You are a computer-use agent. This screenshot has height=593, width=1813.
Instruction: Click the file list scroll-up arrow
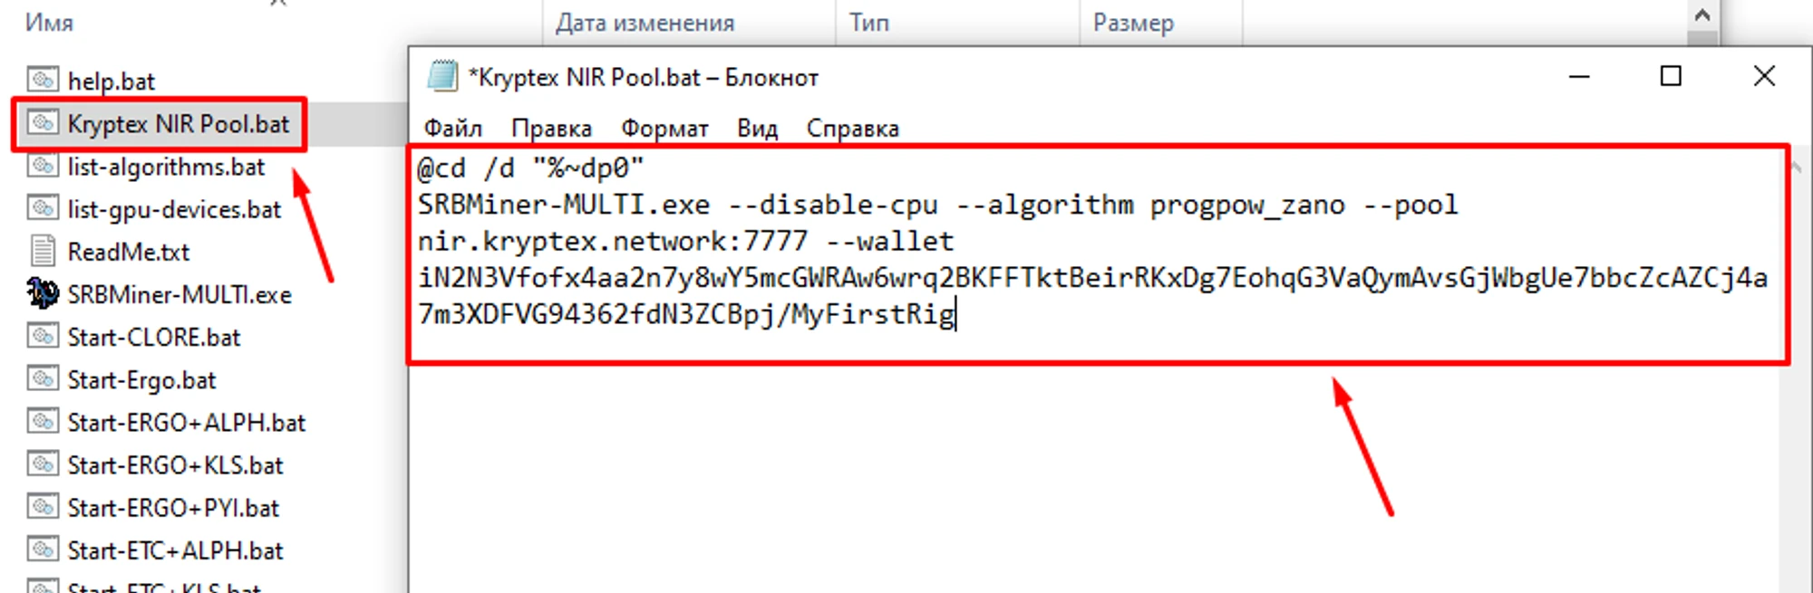point(1702,15)
